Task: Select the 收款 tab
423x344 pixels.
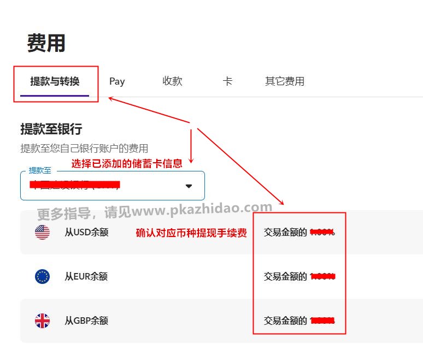Action: click(x=172, y=81)
